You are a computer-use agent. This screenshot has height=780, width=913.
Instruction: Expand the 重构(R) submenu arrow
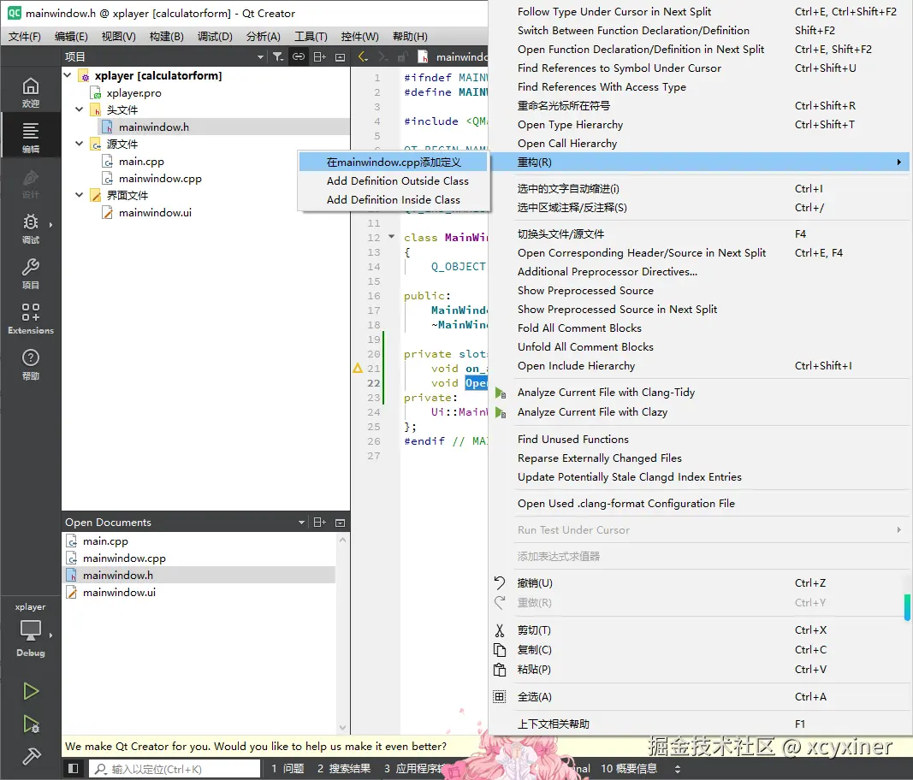[x=899, y=162]
